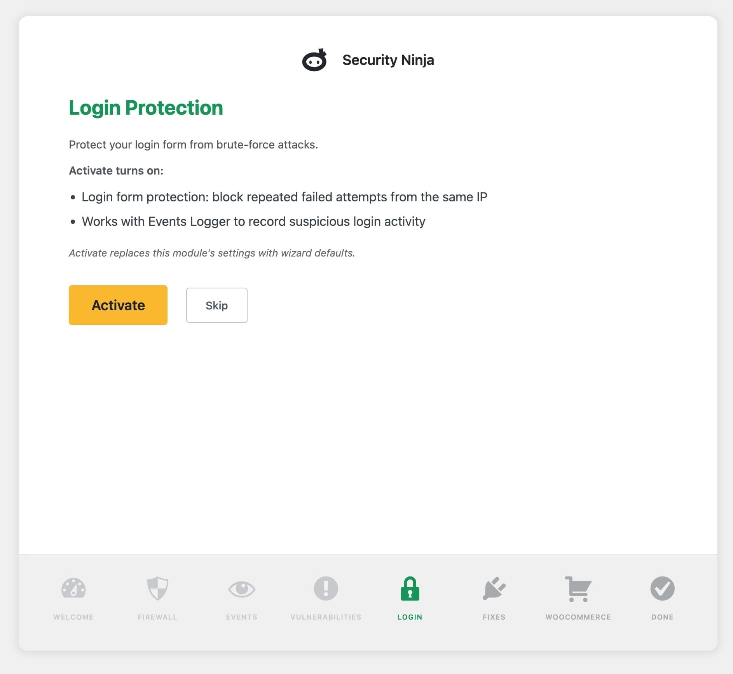The height and width of the screenshot is (674, 733).
Task: Open the VULNERABILITIES step label
Action: (326, 617)
